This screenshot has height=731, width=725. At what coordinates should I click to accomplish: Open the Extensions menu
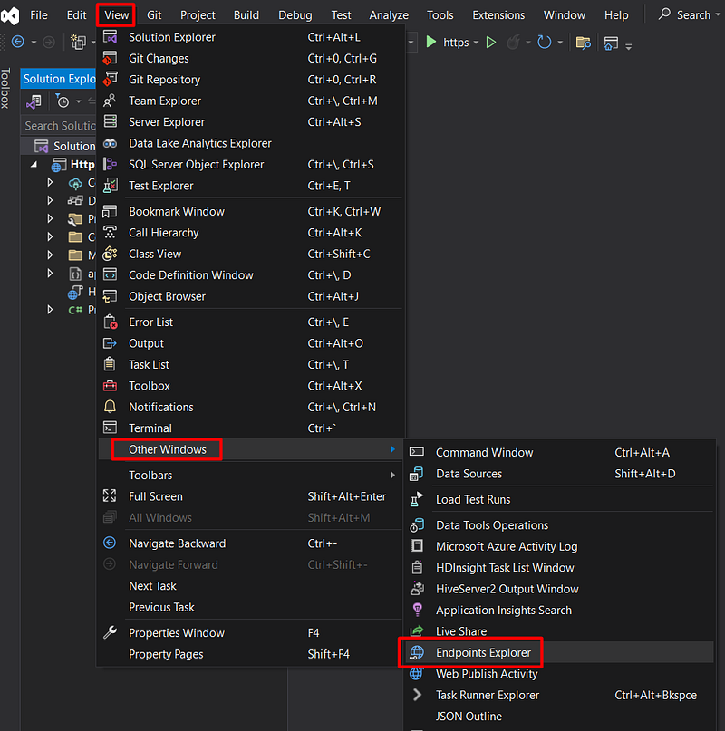[498, 14]
